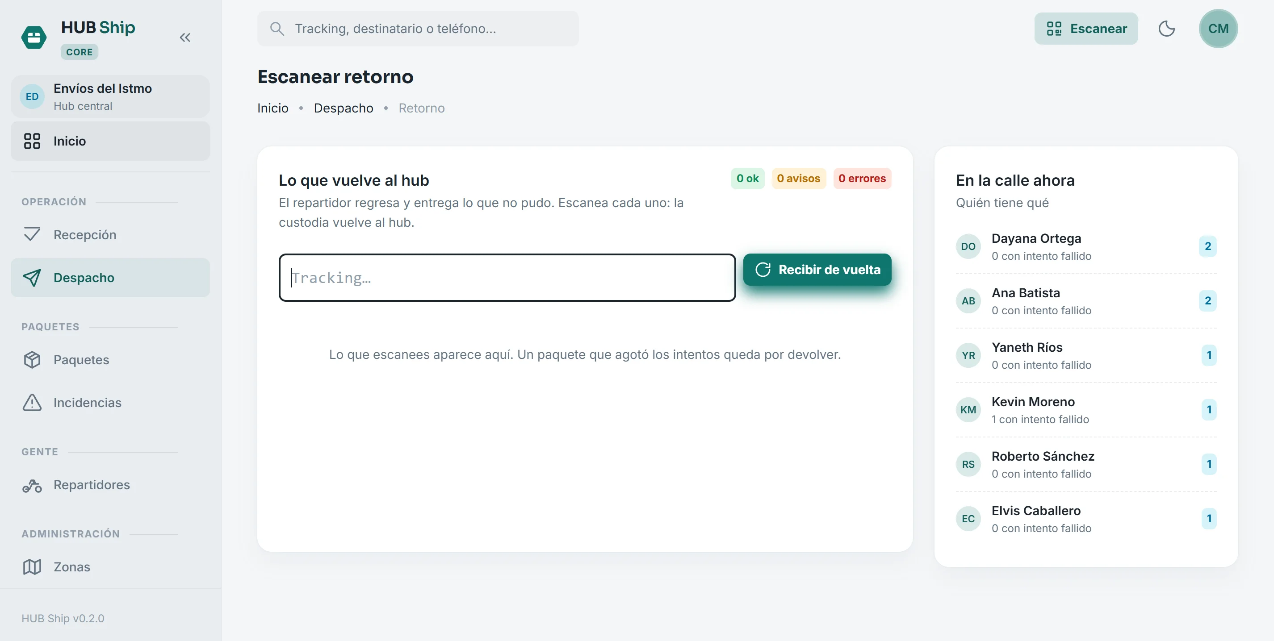The image size is (1274, 641).
Task: Open Paquetes box icon
Action: 32,360
